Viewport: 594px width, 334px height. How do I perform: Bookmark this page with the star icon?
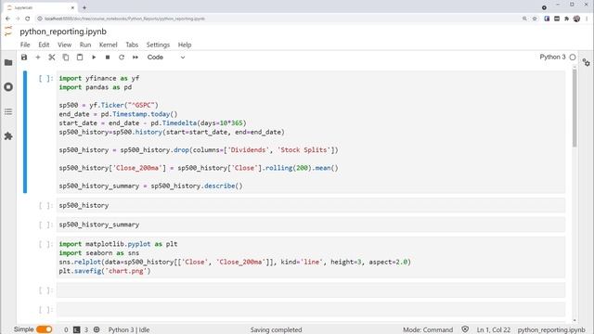[x=535, y=19]
